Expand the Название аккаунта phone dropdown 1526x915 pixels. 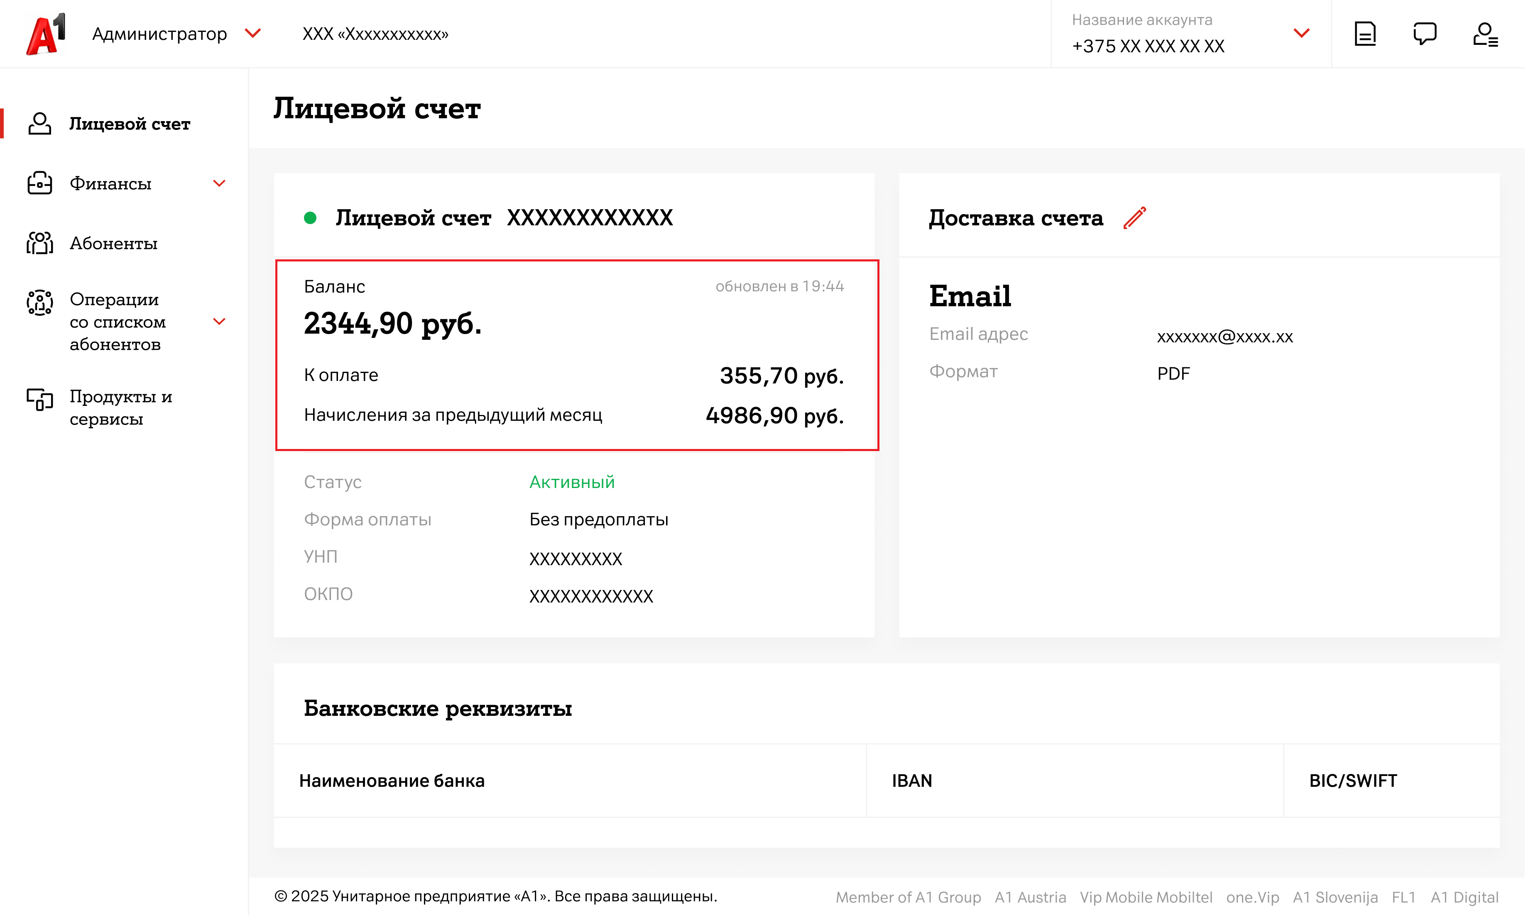(1301, 33)
